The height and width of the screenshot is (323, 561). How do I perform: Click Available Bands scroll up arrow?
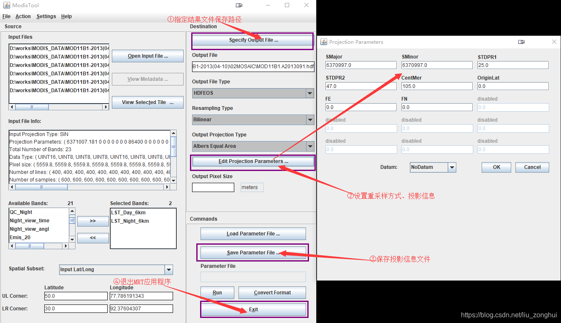(72, 211)
